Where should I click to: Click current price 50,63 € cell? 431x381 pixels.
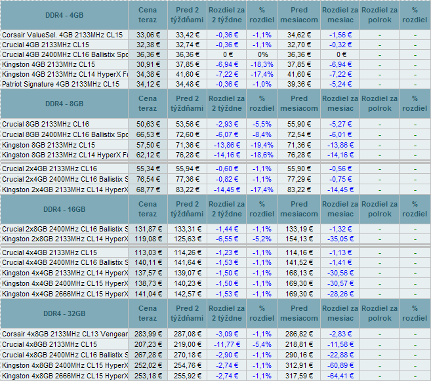point(148,124)
